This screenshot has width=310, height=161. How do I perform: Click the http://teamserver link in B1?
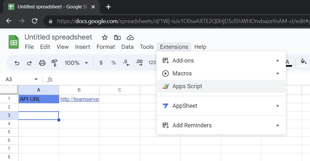[80, 99]
